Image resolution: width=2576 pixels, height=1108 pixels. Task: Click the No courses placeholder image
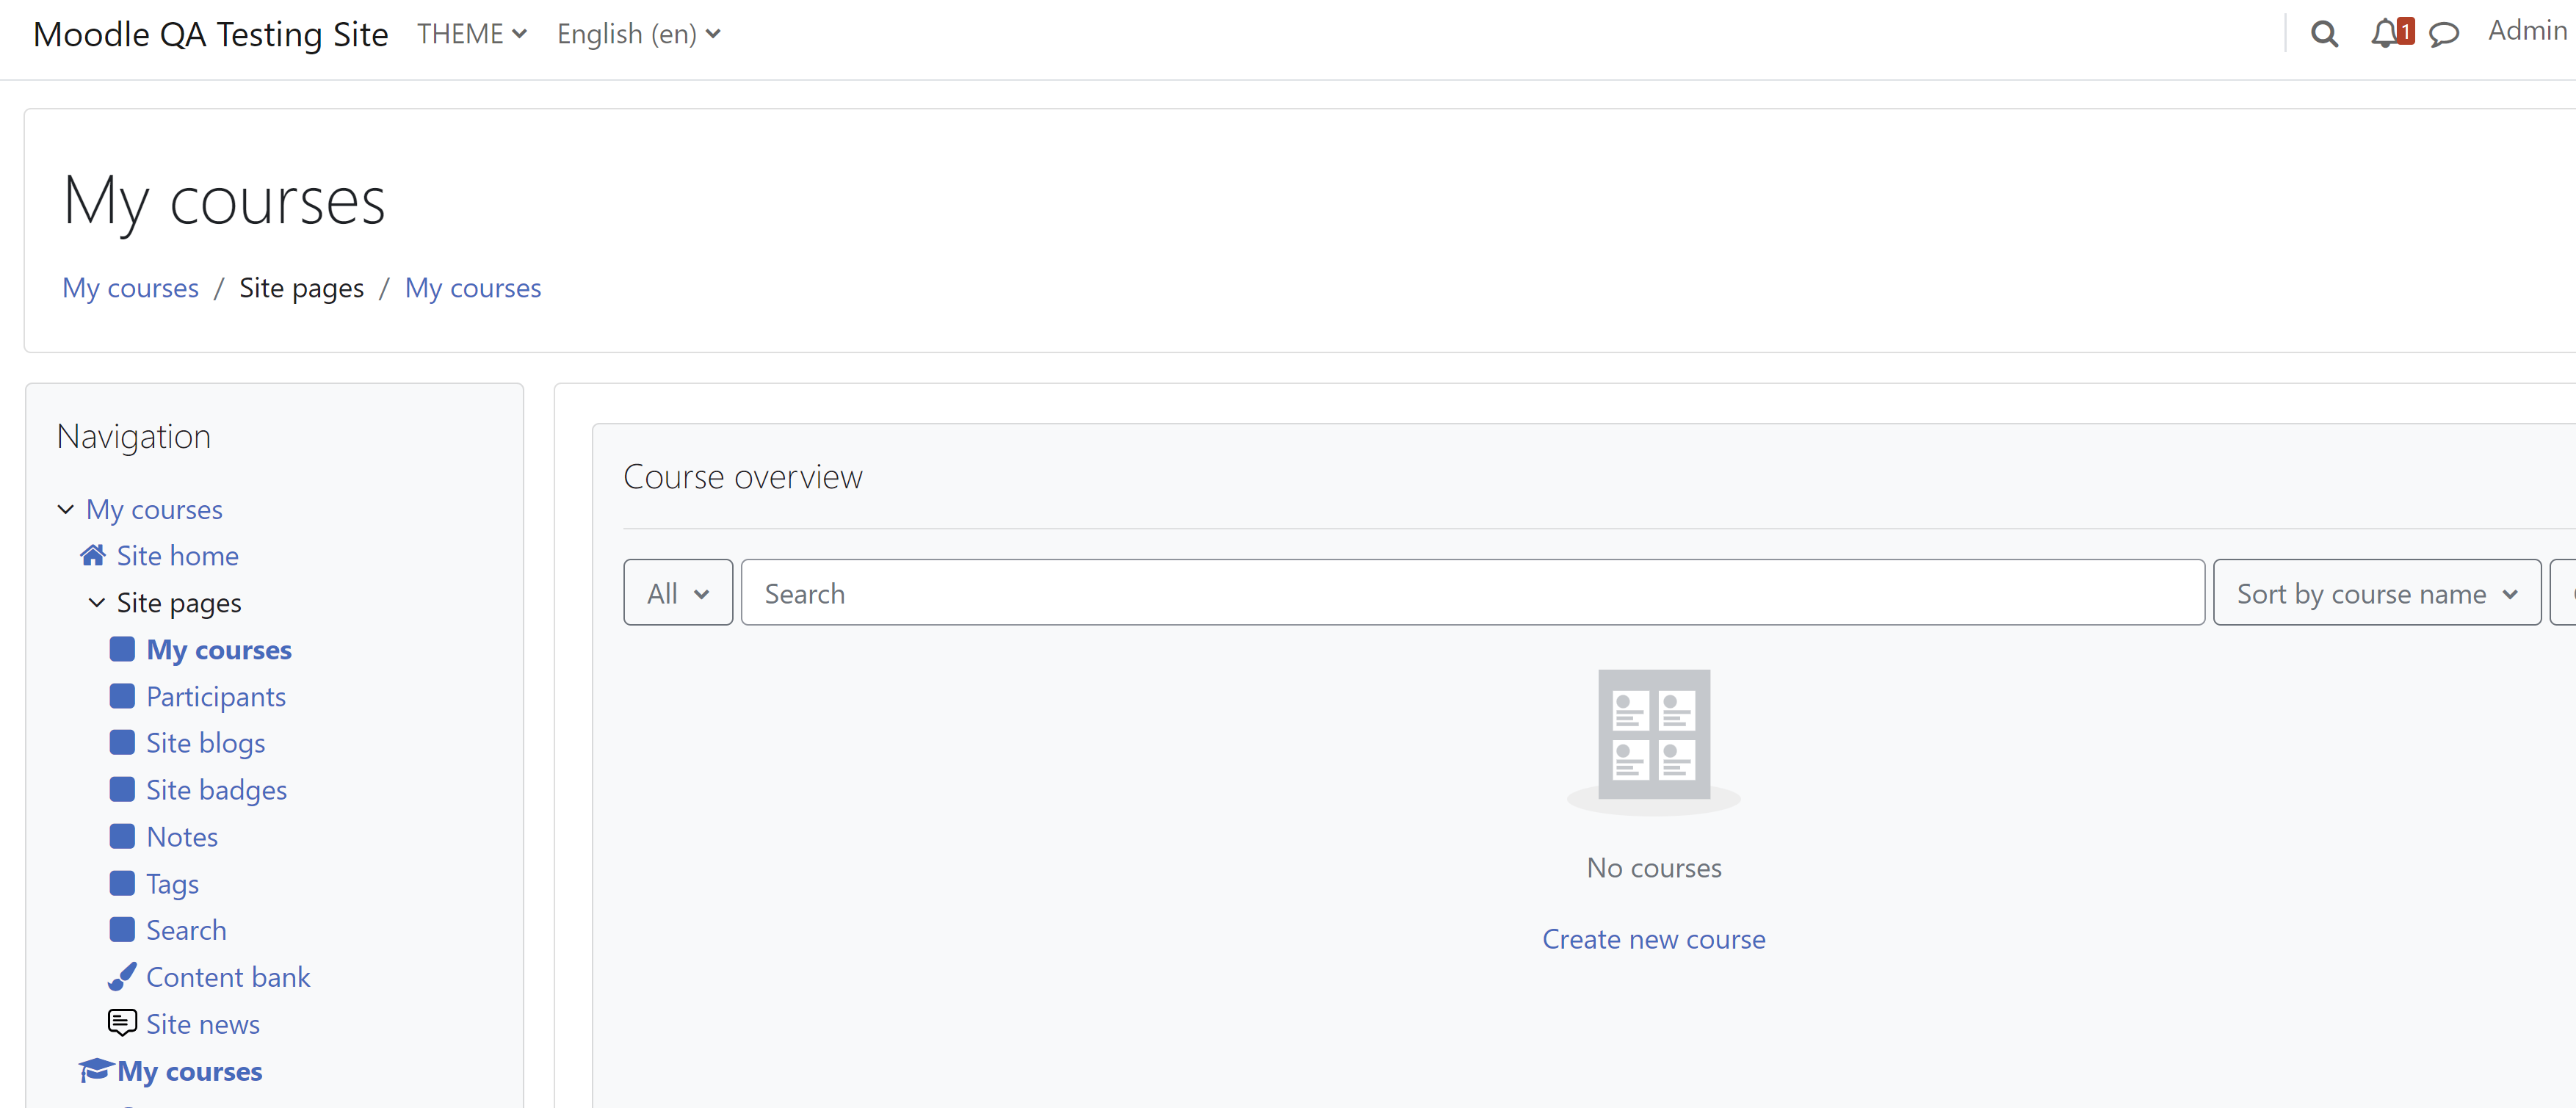(1653, 742)
